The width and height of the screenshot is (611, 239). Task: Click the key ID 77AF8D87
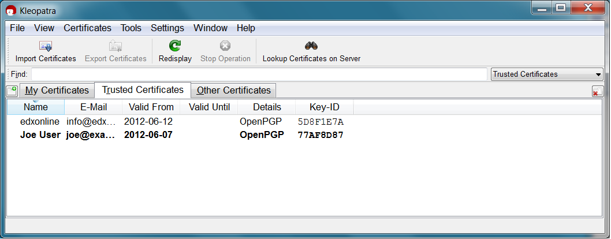(x=321, y=135)
